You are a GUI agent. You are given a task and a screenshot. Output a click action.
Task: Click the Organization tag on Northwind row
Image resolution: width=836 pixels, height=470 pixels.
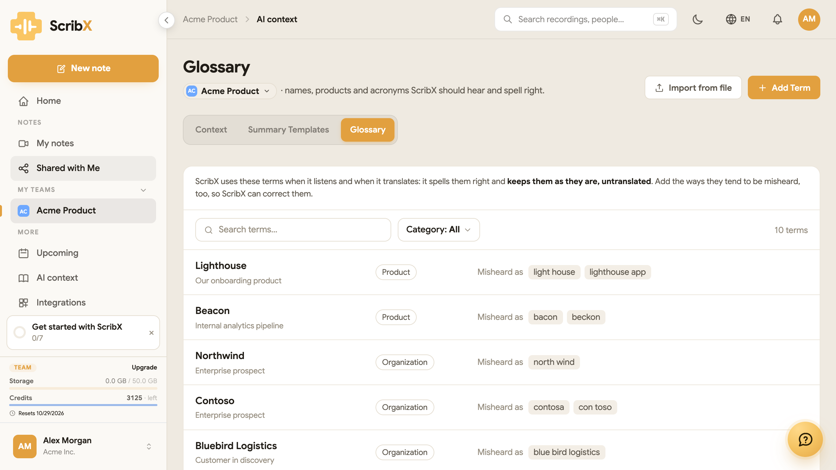click(405, 362)
